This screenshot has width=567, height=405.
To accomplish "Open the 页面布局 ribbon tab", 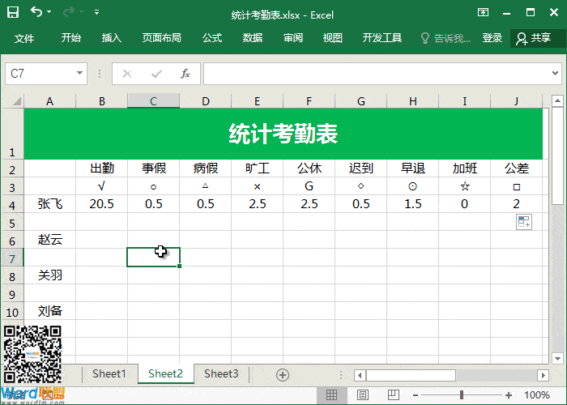I will pyautogui.click(x=162, y=37).
